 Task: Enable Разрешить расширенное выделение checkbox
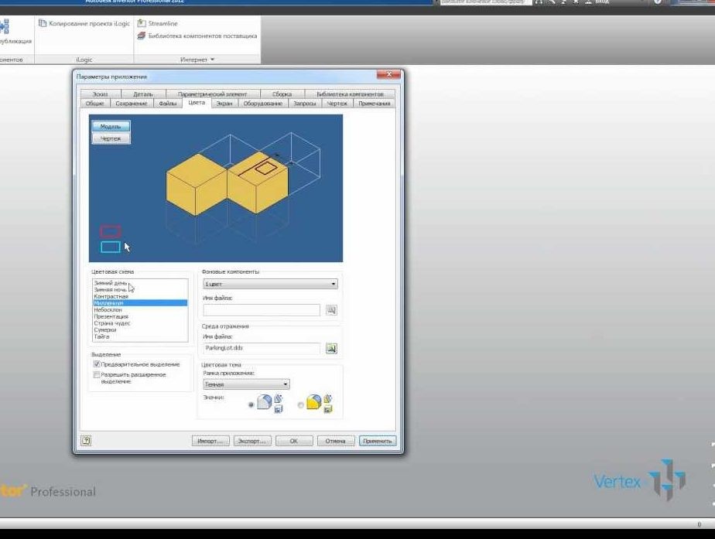97,375
